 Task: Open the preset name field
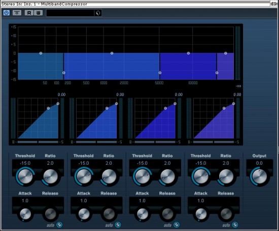tap(71, 13)
